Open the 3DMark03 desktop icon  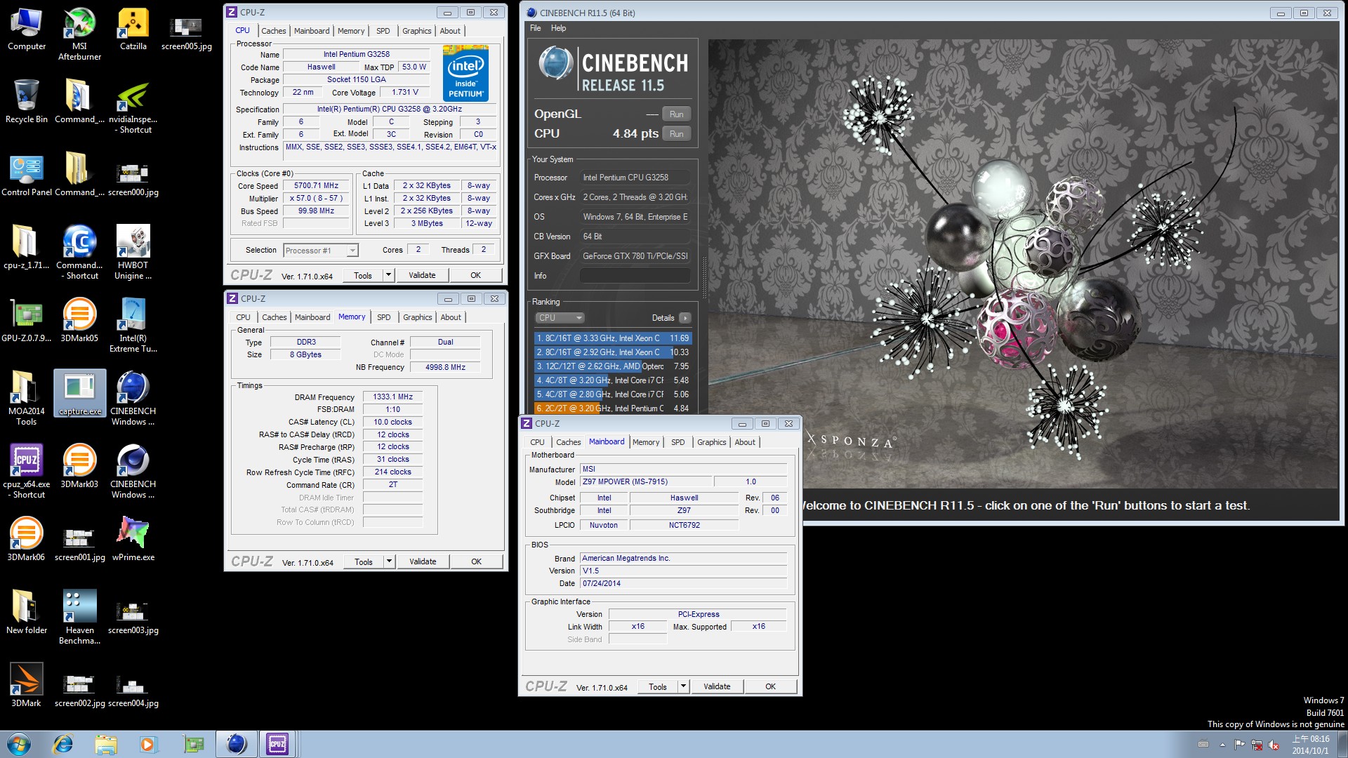coord(79,467)
